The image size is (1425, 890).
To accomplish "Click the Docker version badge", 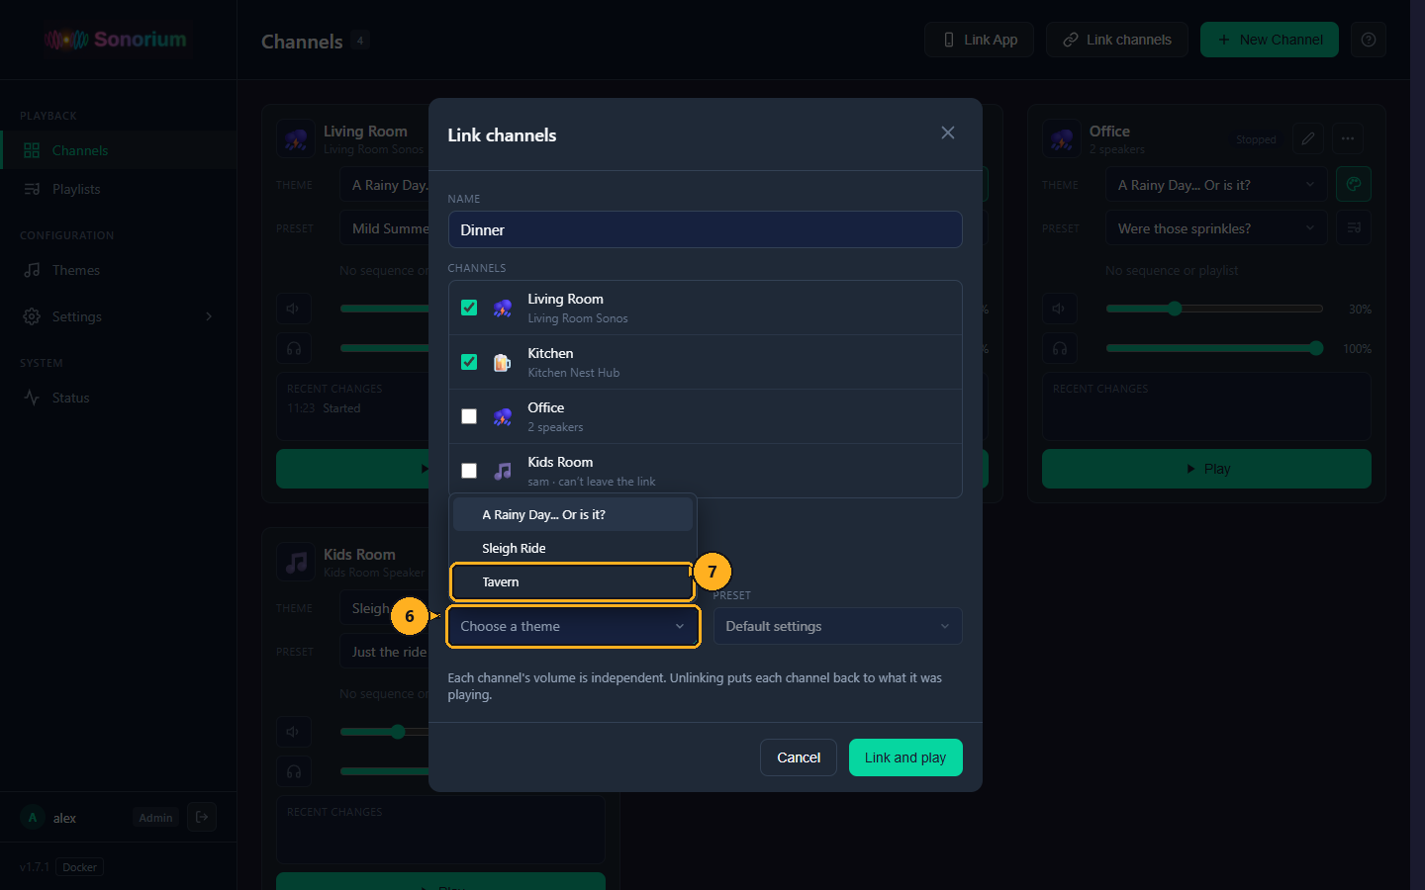I will [80, 867].
